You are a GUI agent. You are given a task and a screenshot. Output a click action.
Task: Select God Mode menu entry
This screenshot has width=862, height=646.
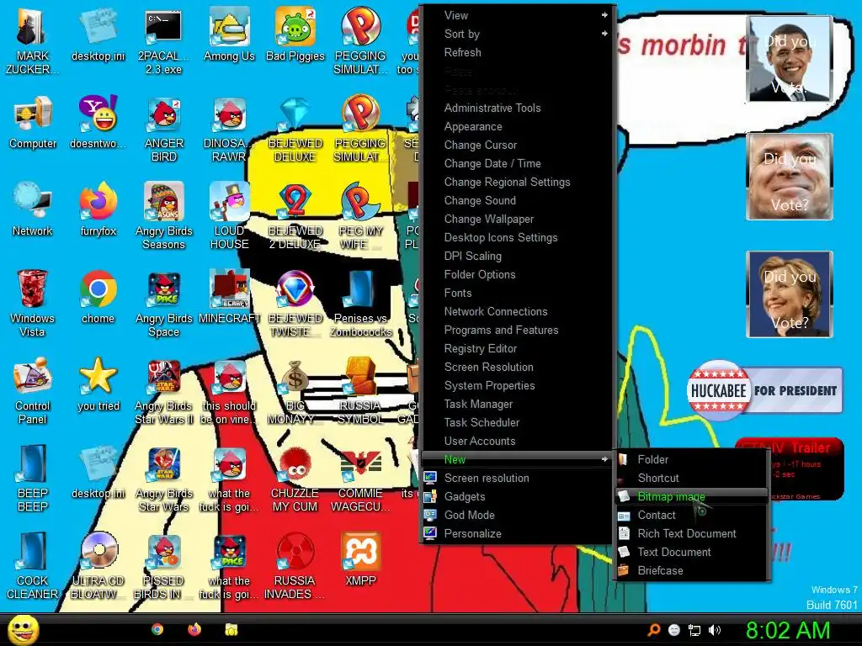(516, 515)
